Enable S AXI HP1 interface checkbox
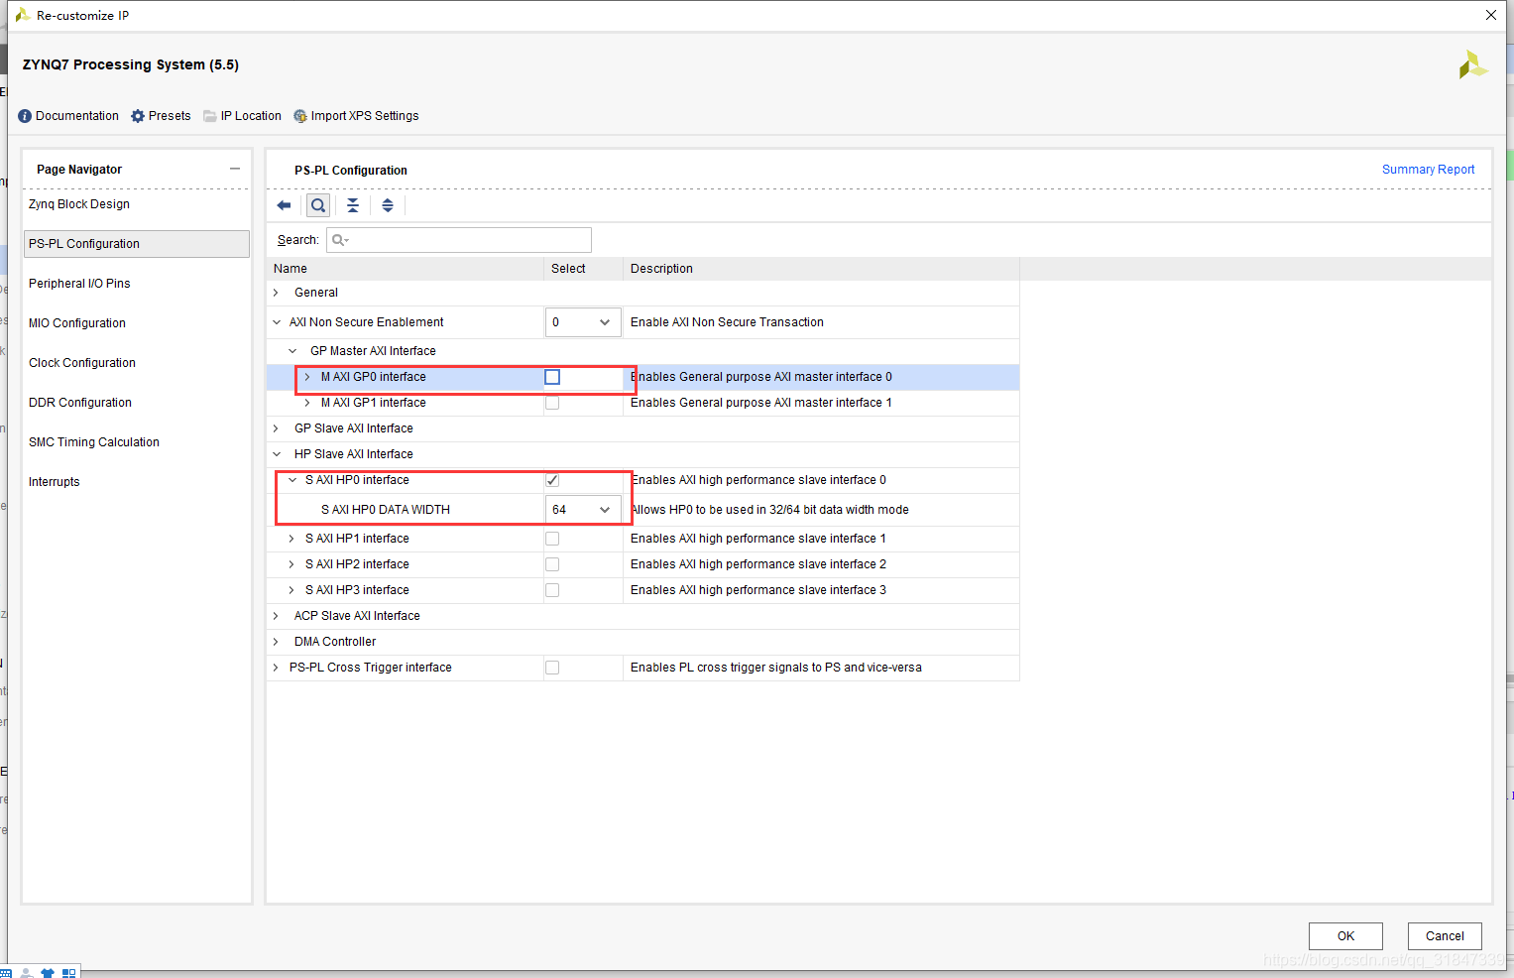The image size is (1514, 978). (x=552, y=539)
